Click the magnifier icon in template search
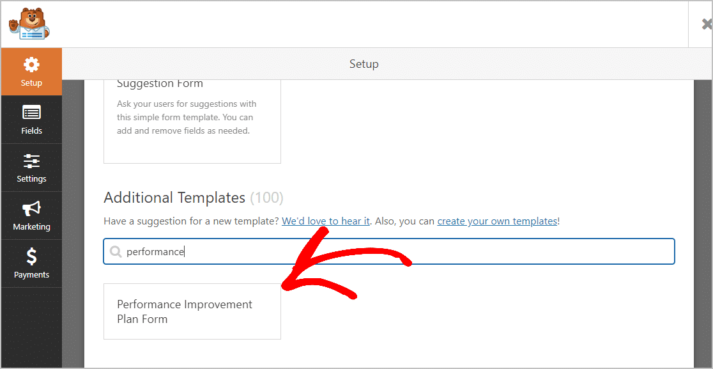 pos(116,251)
